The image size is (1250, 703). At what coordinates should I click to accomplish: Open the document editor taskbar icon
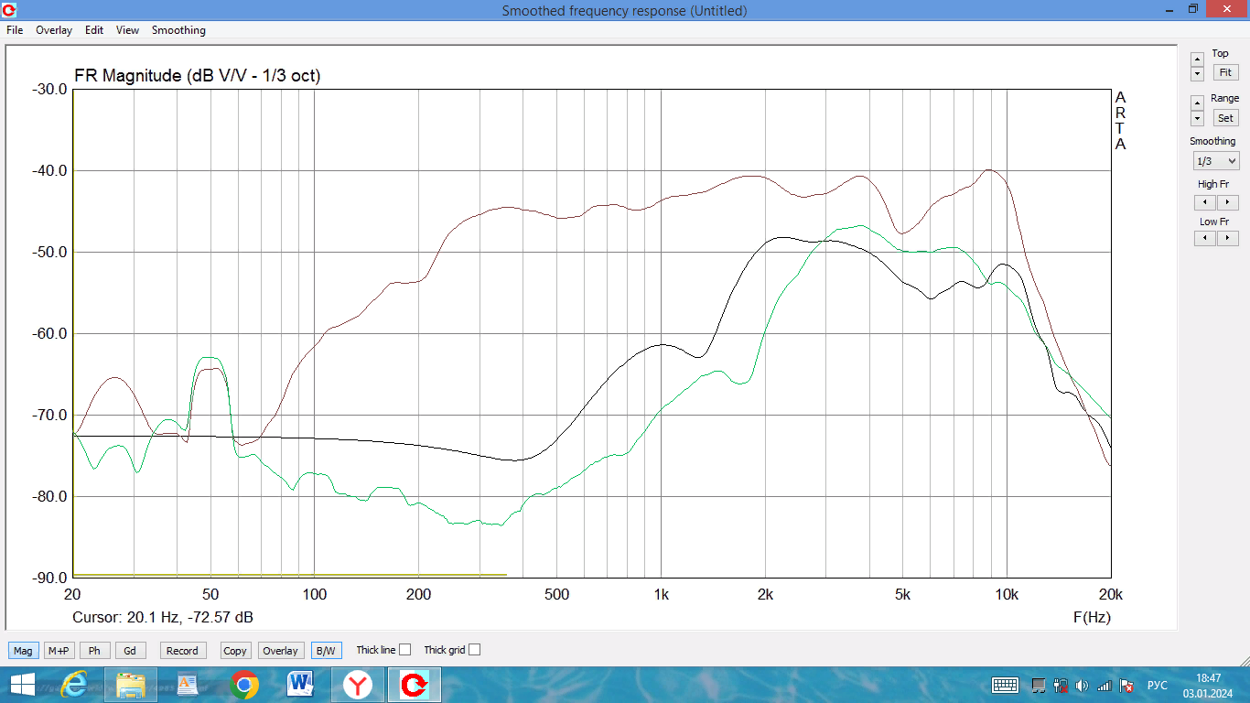pyautogui.click(x=188, y=685)
